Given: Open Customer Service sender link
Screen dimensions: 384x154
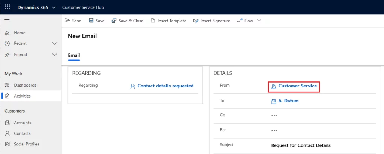Looking at the screenshot, I should (297, 86).
